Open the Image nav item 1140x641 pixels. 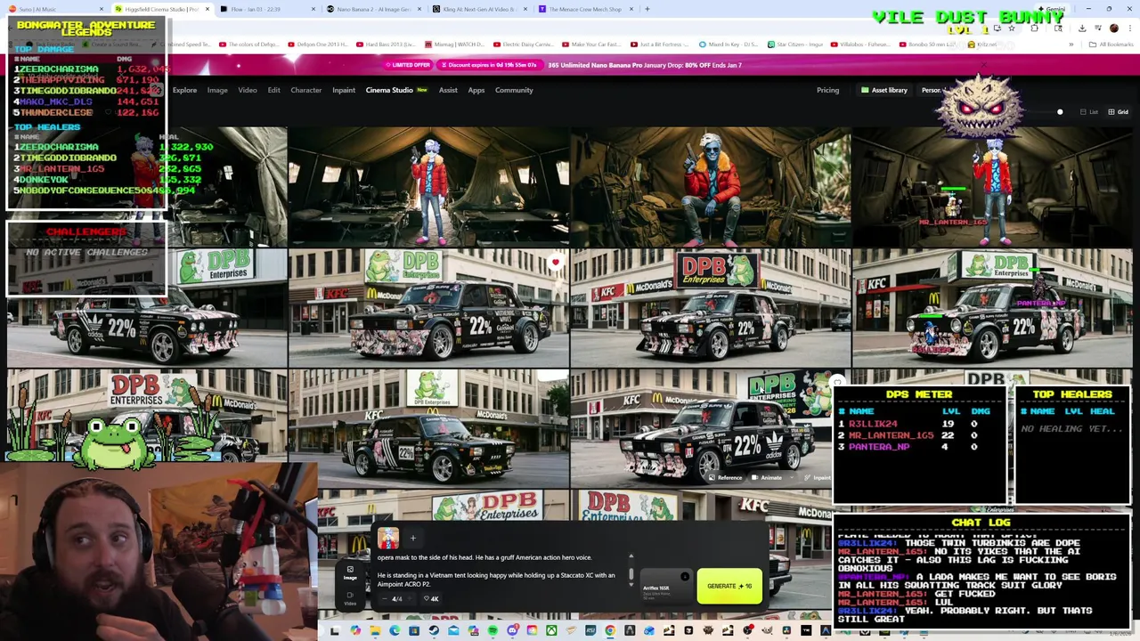pos(217,90)
